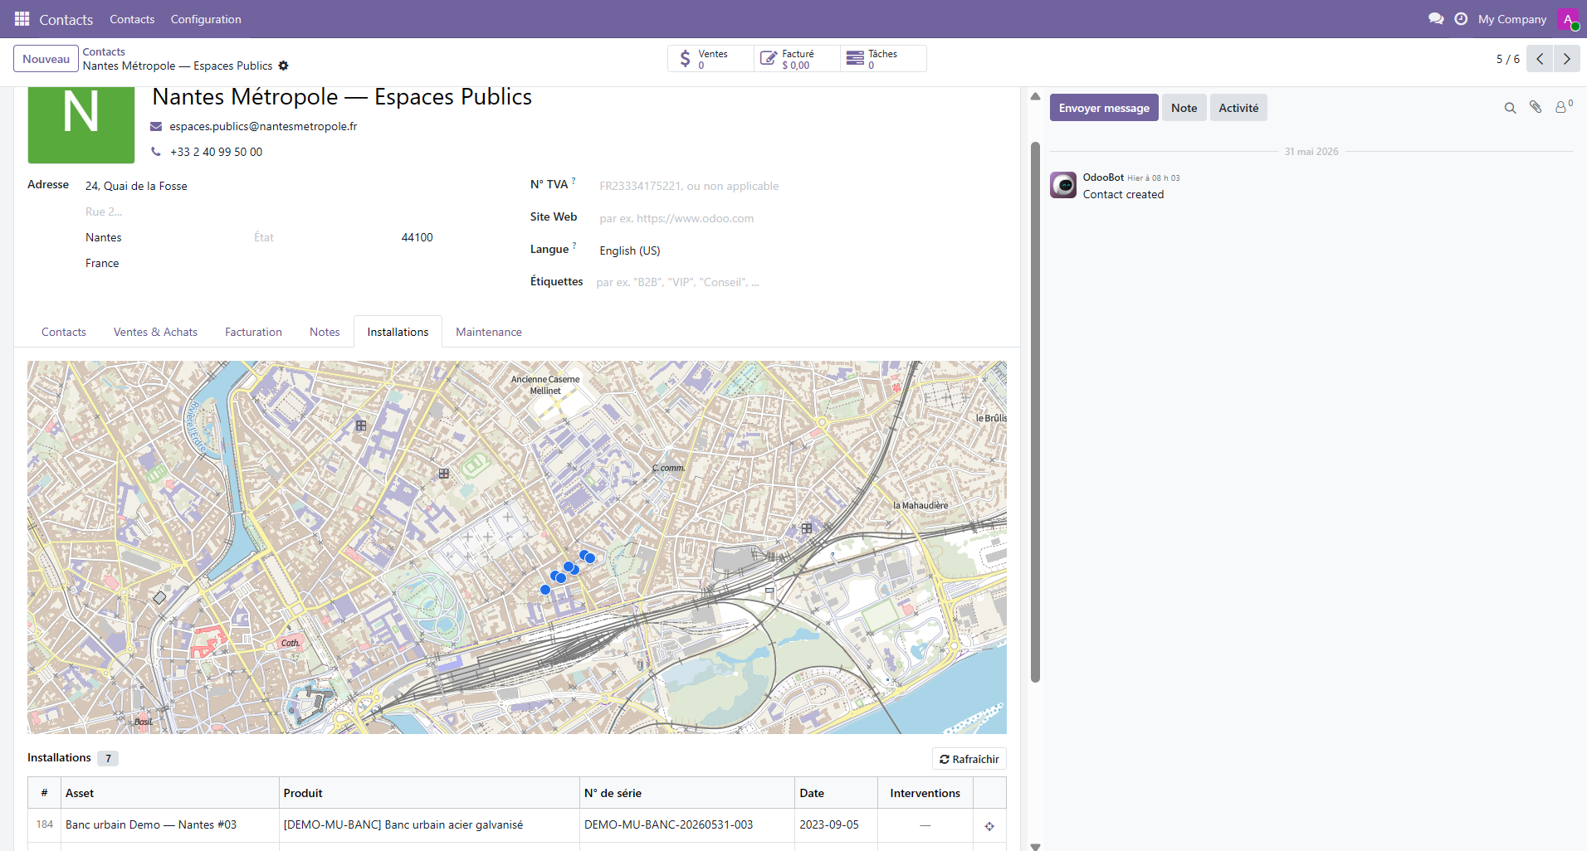The width and height of the screenshot is (1587, 851).
Task: Click the Activité button
Action: tap(1238, 108)
